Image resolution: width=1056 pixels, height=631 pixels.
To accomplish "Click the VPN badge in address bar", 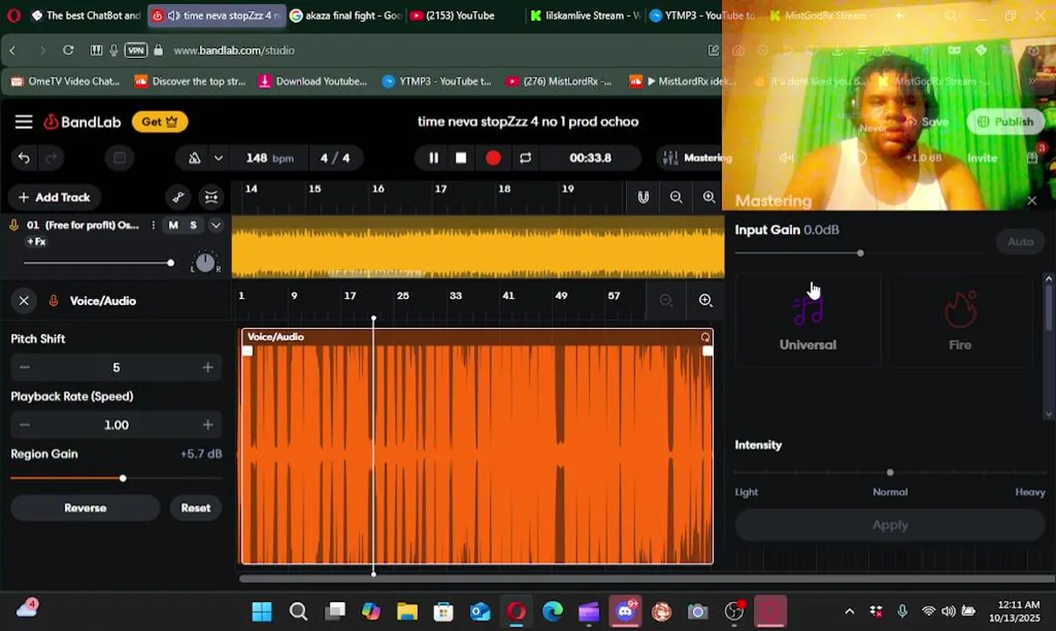I will coord(135,50).
